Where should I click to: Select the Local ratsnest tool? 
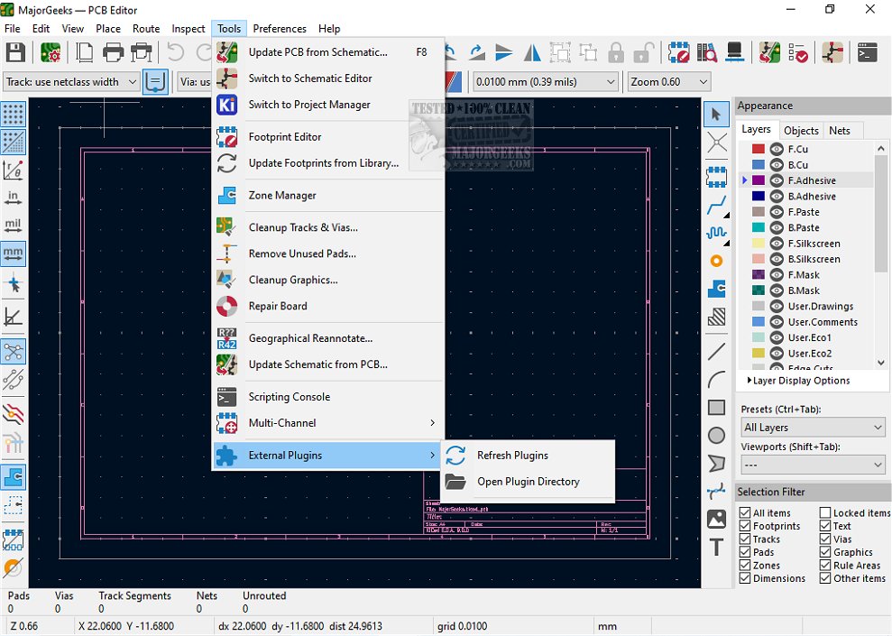[x=716, y=143]
